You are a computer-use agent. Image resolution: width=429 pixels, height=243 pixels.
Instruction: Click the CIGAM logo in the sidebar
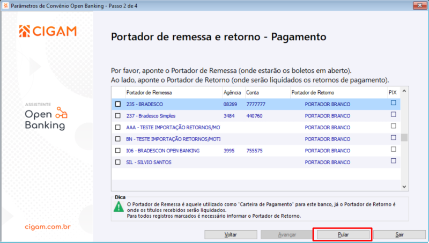click(48, 31)
